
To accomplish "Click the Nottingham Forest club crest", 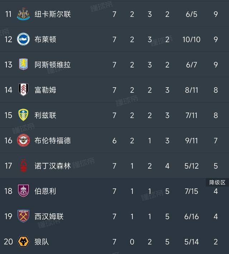I will tap(24, 166).
